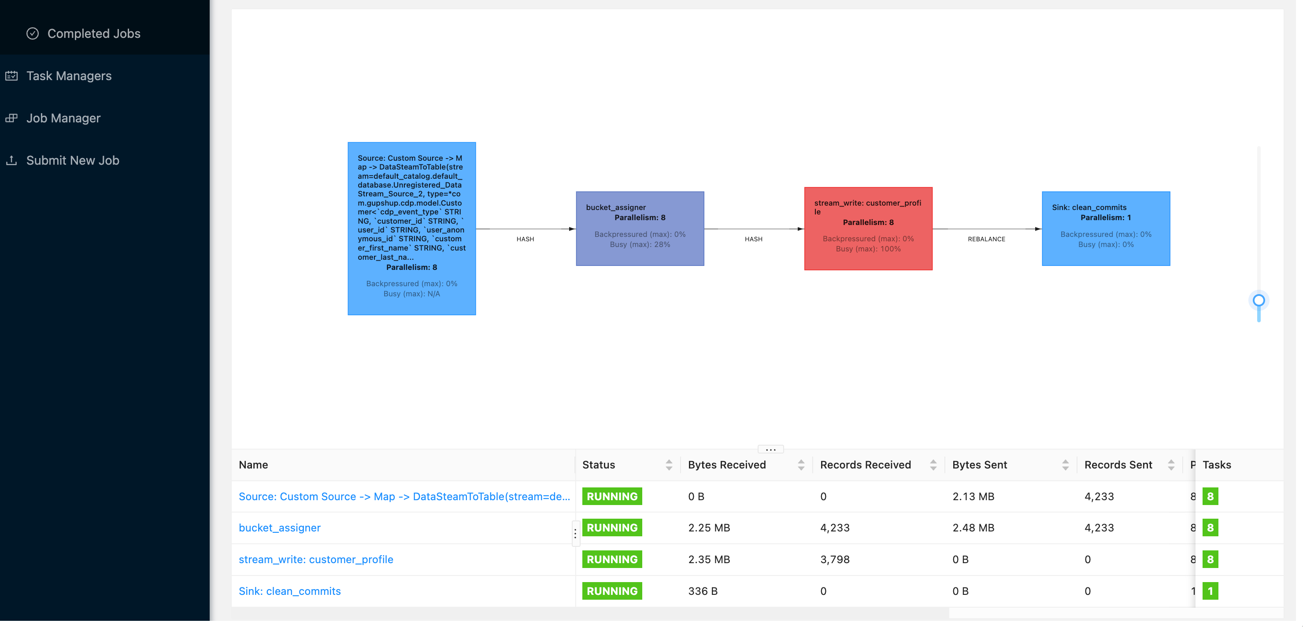Click the Bytes Sent sort arrows
This screenshot has height=627, width=1303.
point(1065,465)
